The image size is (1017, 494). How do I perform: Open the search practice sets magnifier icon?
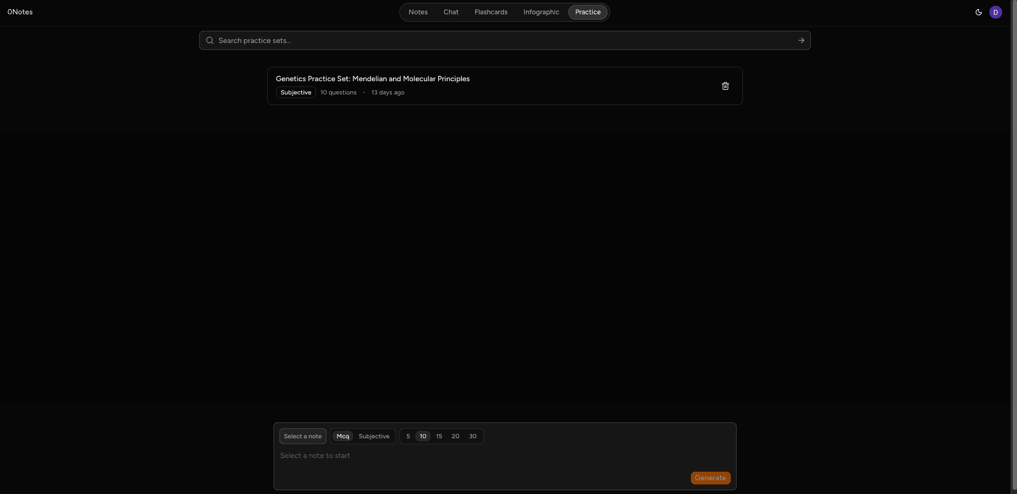pos(209,40)
